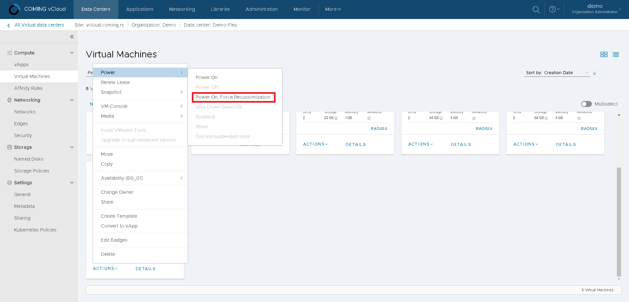
Task: Collapse the Storage sidebar section
Action: pos(72,147)
